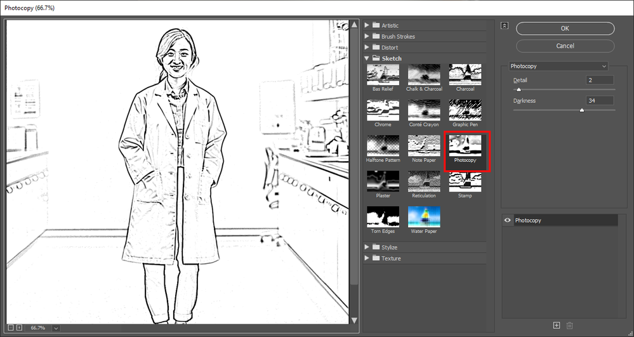This screenshot has height=337, width=634.
Task: Open the Photocopy filter dropdown list
Action: pyautogui.click(x=558, y=66)
